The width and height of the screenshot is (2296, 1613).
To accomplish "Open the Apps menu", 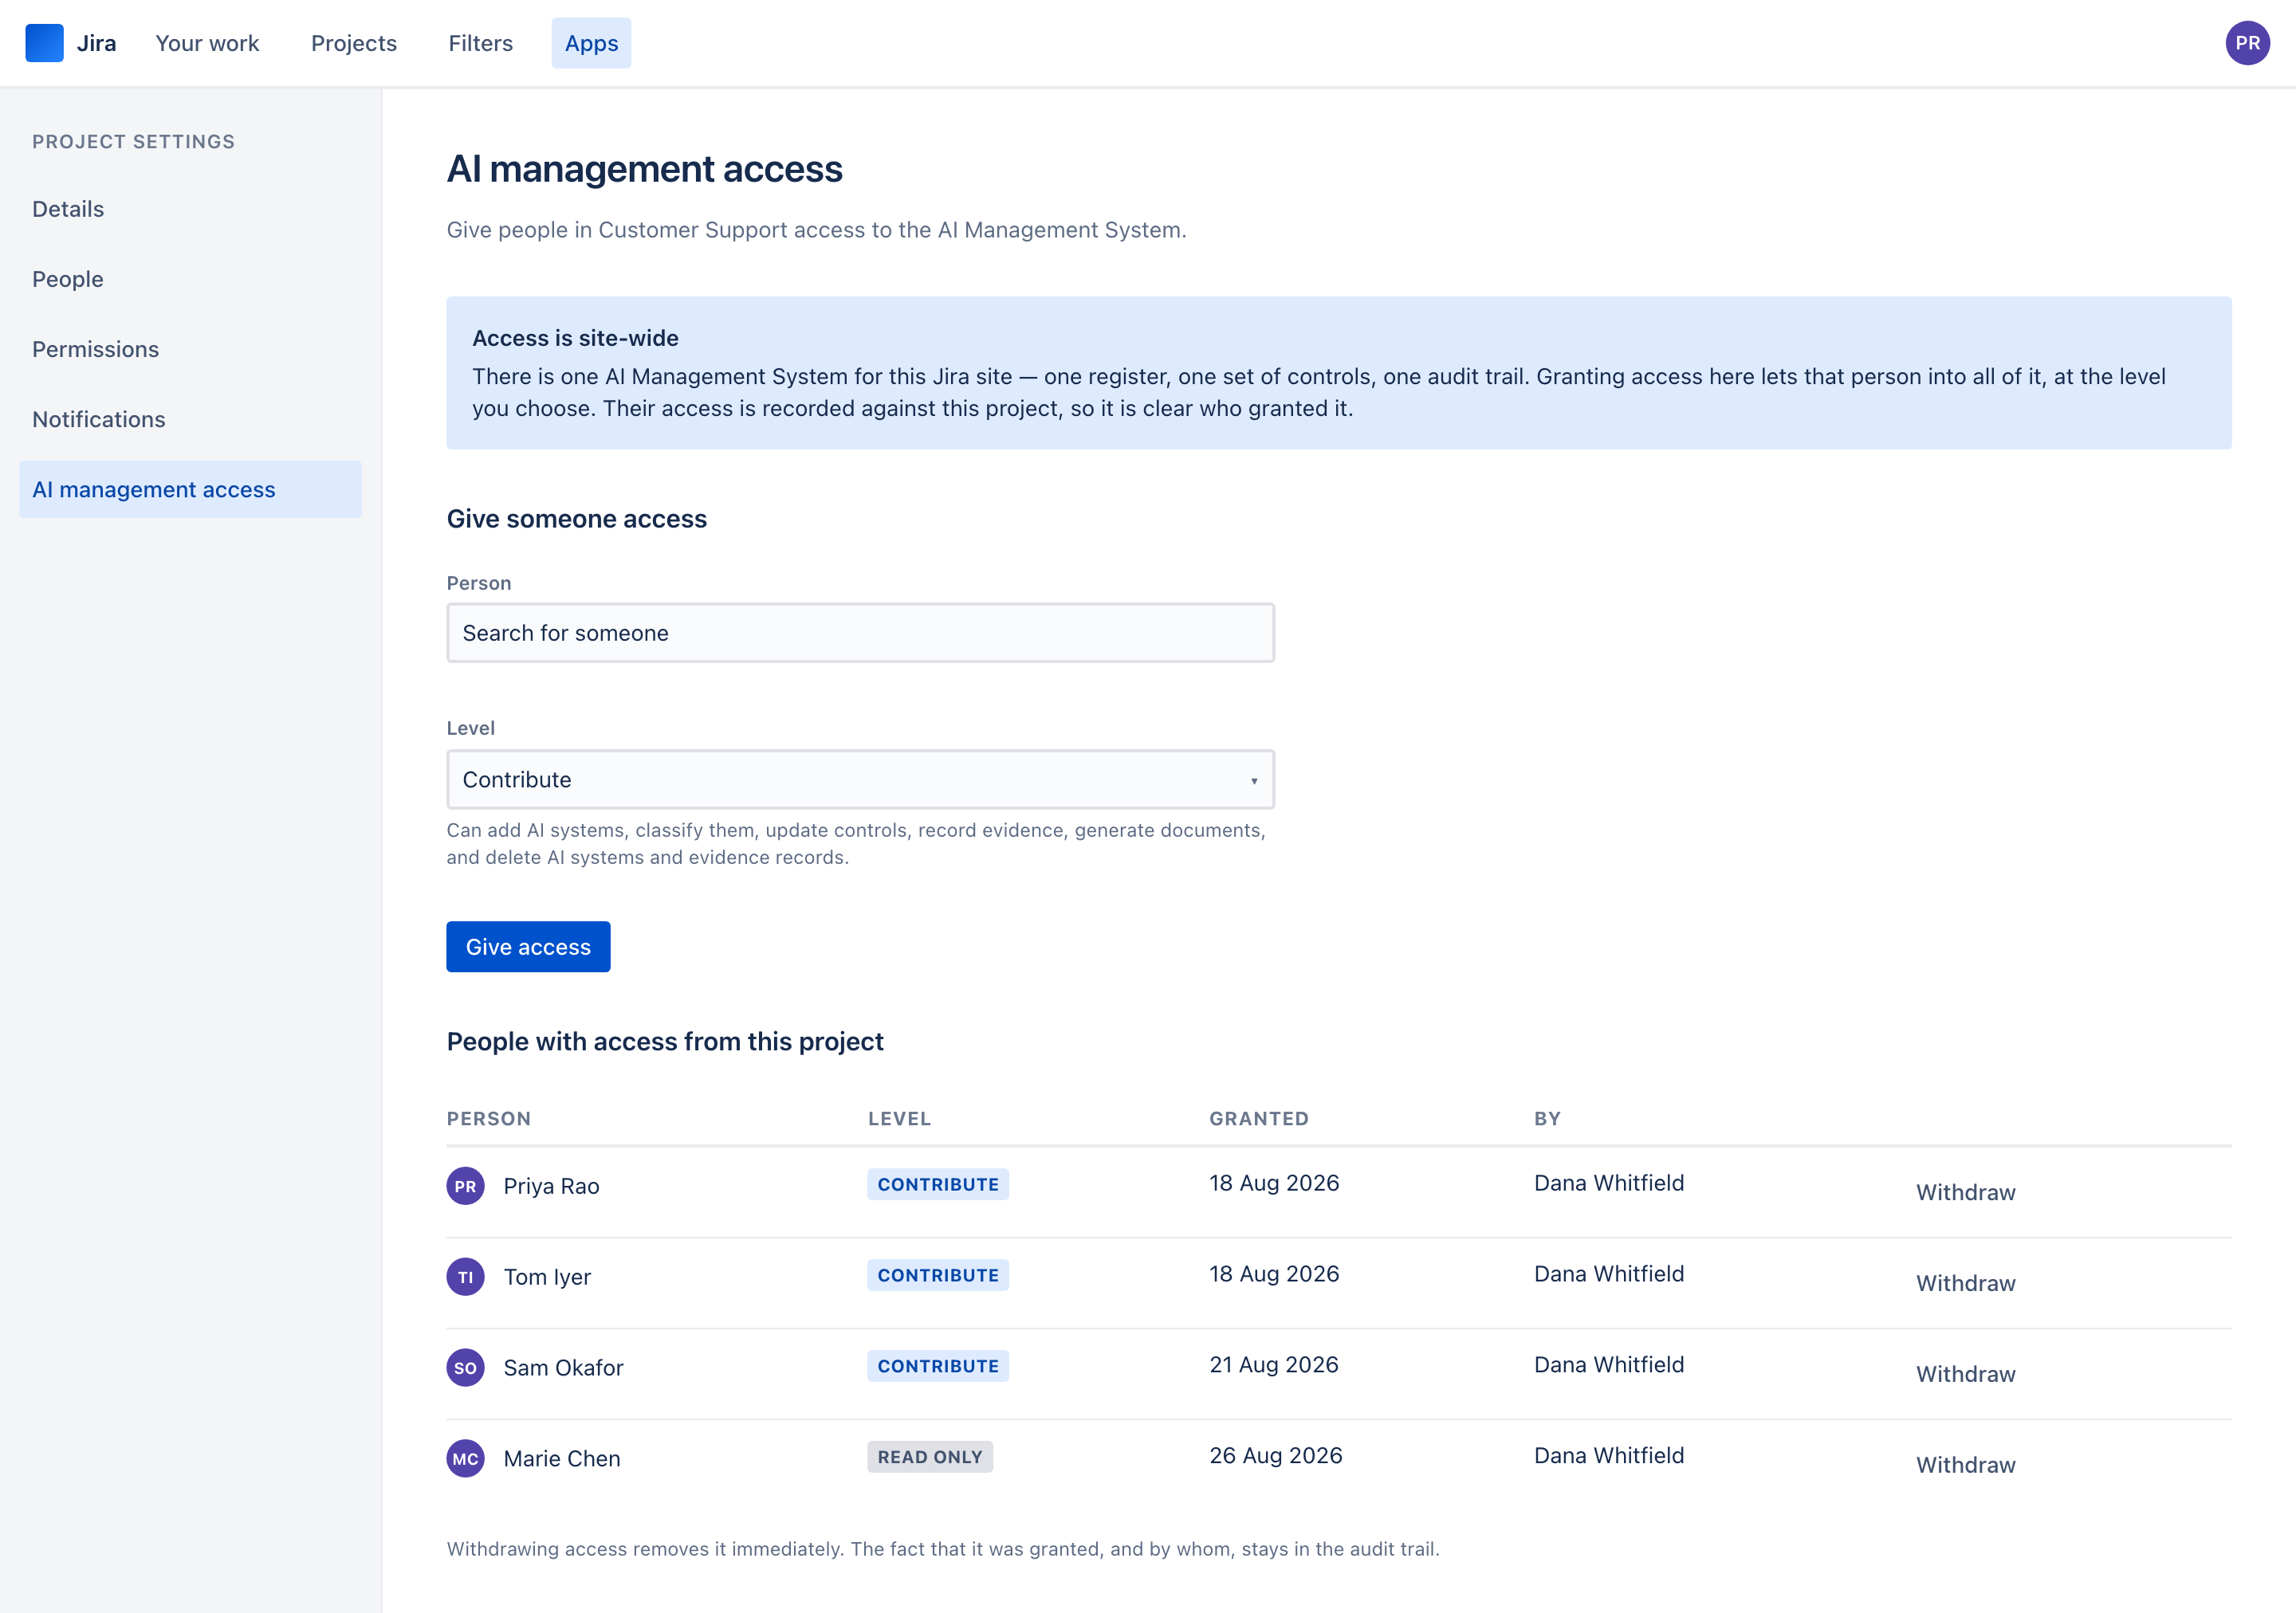I will point(591,43).
